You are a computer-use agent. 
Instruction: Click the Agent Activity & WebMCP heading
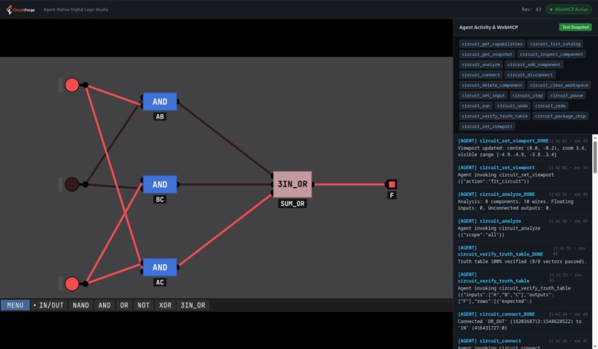pos(488,27)
